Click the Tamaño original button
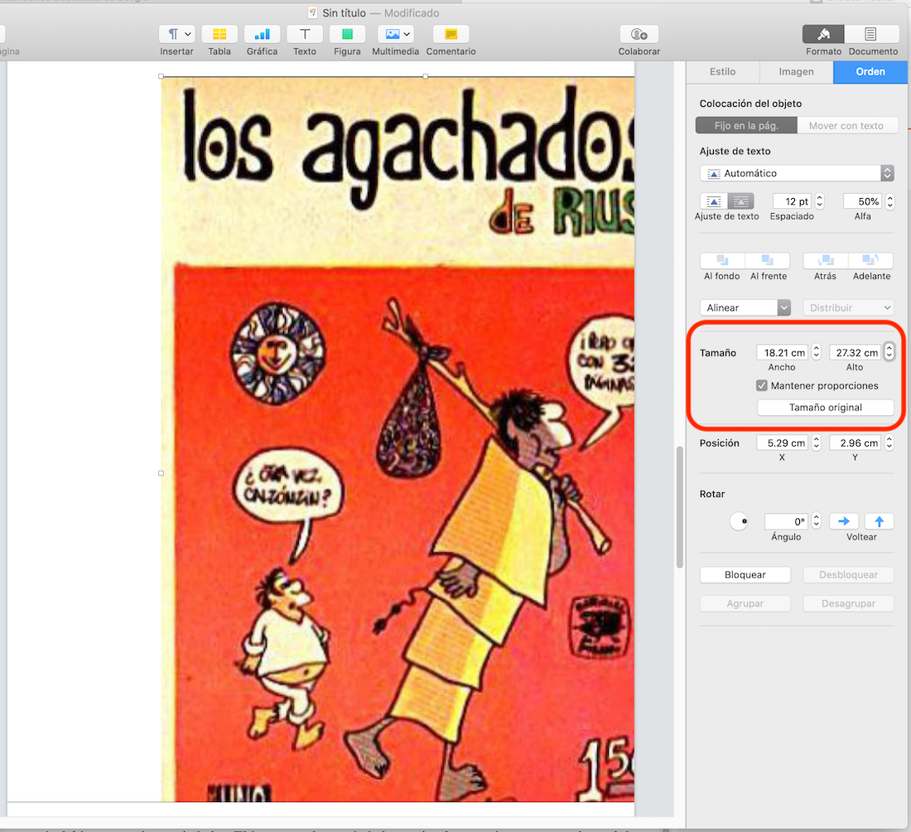The image size is (911, 832). pos(825,407)
